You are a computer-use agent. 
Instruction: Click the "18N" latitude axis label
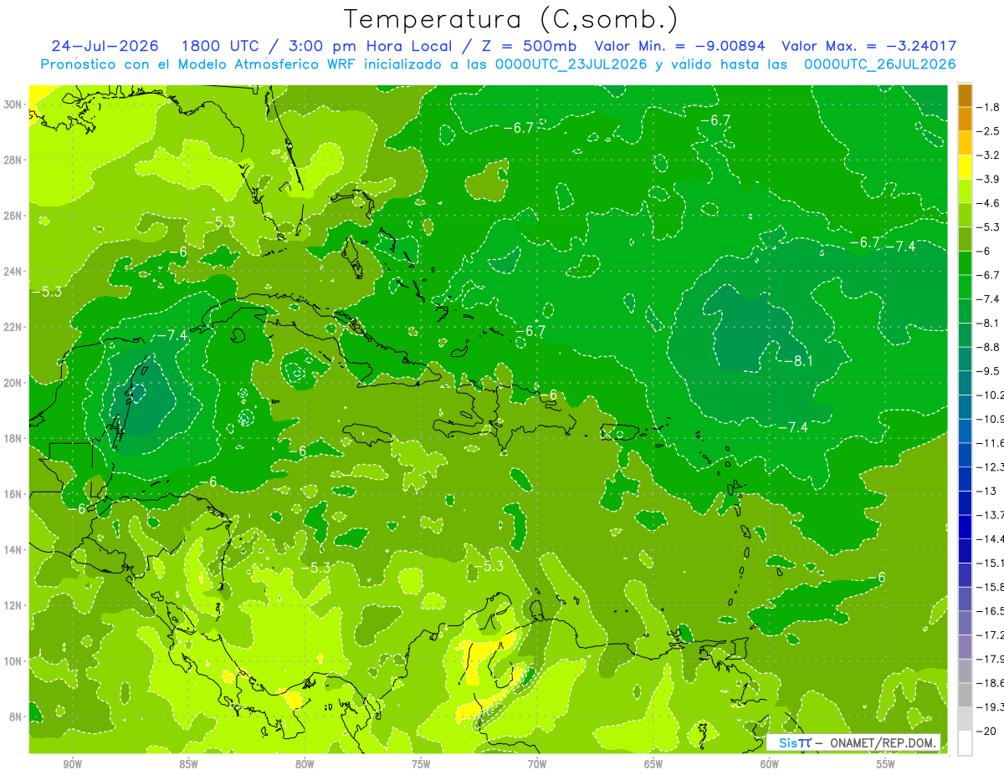tap(14, 438)
